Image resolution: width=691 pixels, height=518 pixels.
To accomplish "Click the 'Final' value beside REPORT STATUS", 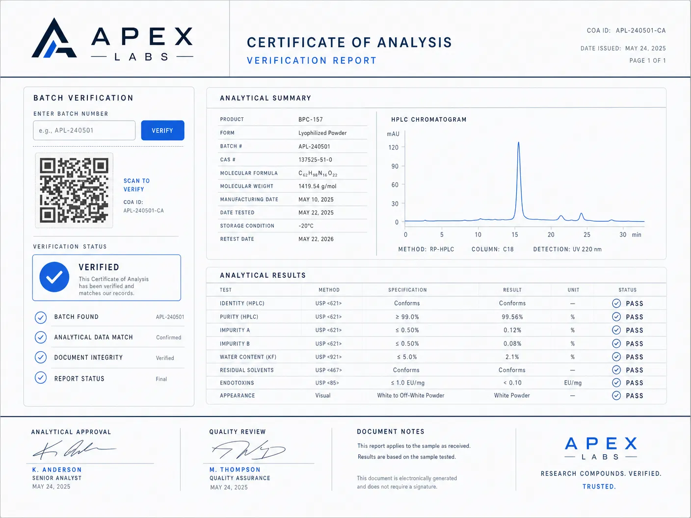I will click(161, 379).
